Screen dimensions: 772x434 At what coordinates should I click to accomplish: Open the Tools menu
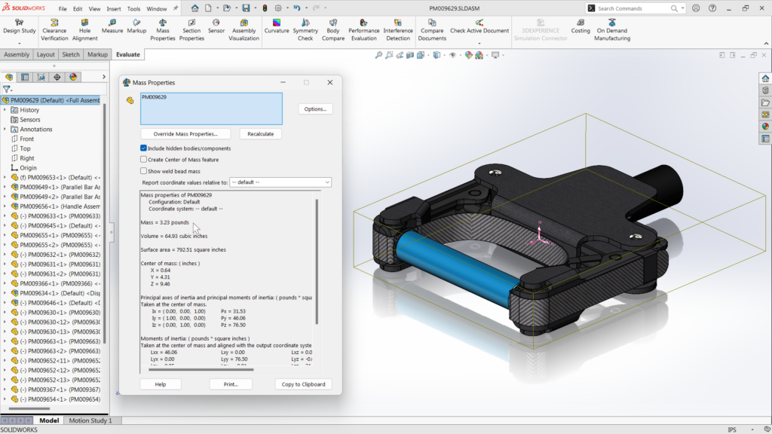click(x=134, y=8)
